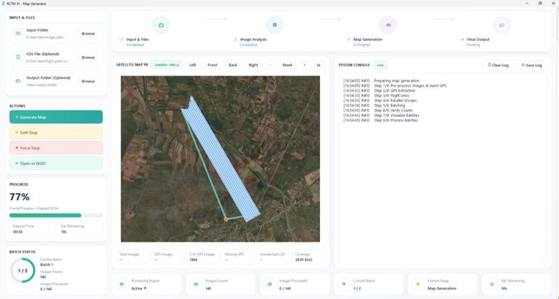Click the small arrow button right of Reset
The image size is (559, 299).
click(x=304, y=65)
